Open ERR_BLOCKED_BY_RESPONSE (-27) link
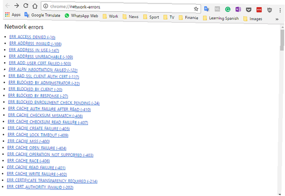 pos(38,96)
